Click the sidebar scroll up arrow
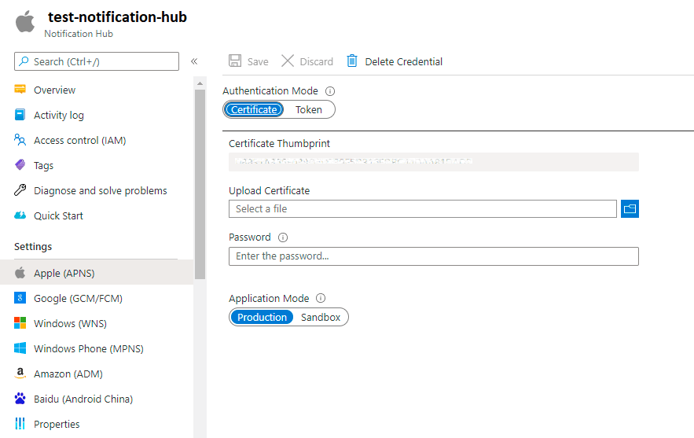694x438 pixels. [x=200, y=83]
